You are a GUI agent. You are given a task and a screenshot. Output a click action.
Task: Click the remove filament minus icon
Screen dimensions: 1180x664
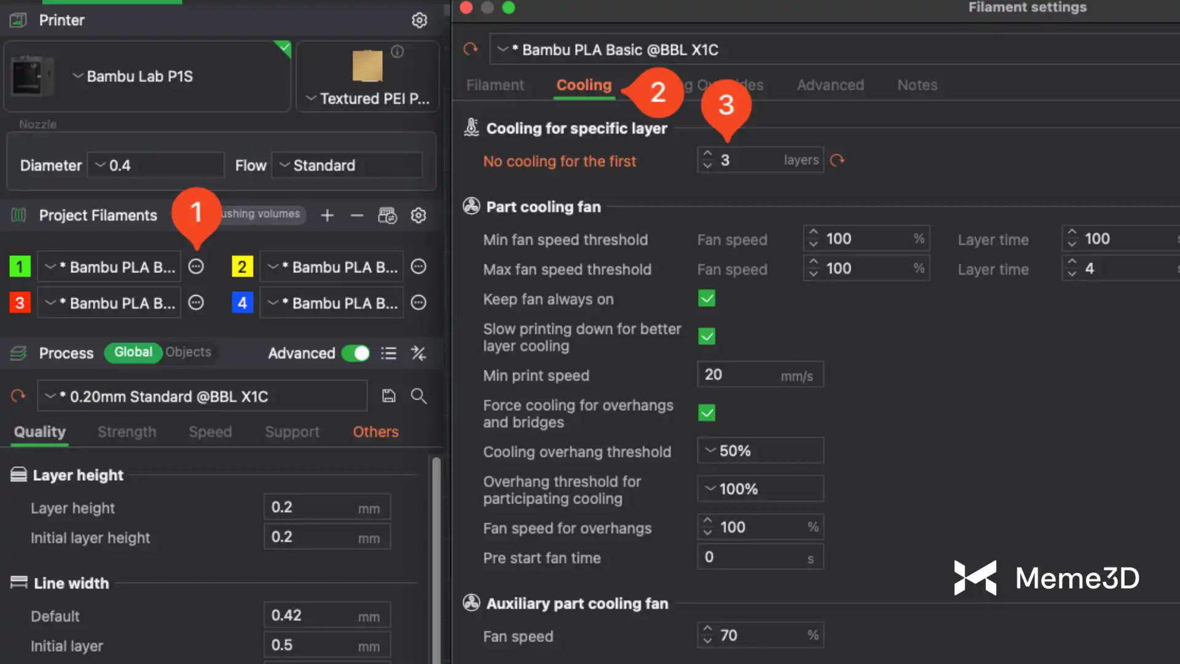pos(357,215)
